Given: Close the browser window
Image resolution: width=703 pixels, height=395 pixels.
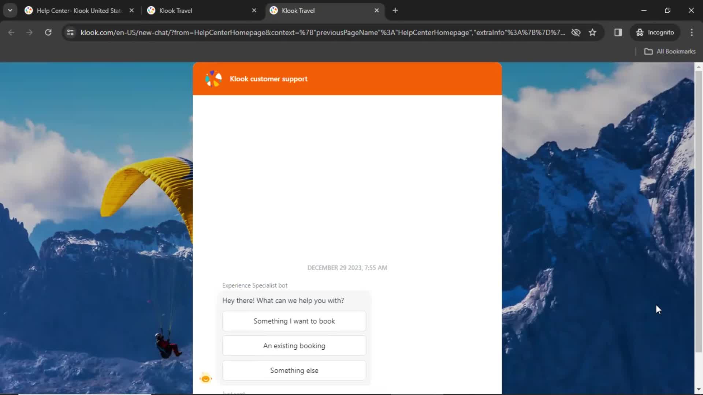Looking at the screenshot, I should point(691,11).
